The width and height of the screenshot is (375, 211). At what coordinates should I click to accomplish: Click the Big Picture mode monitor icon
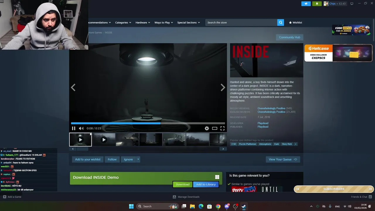(352, 4)
